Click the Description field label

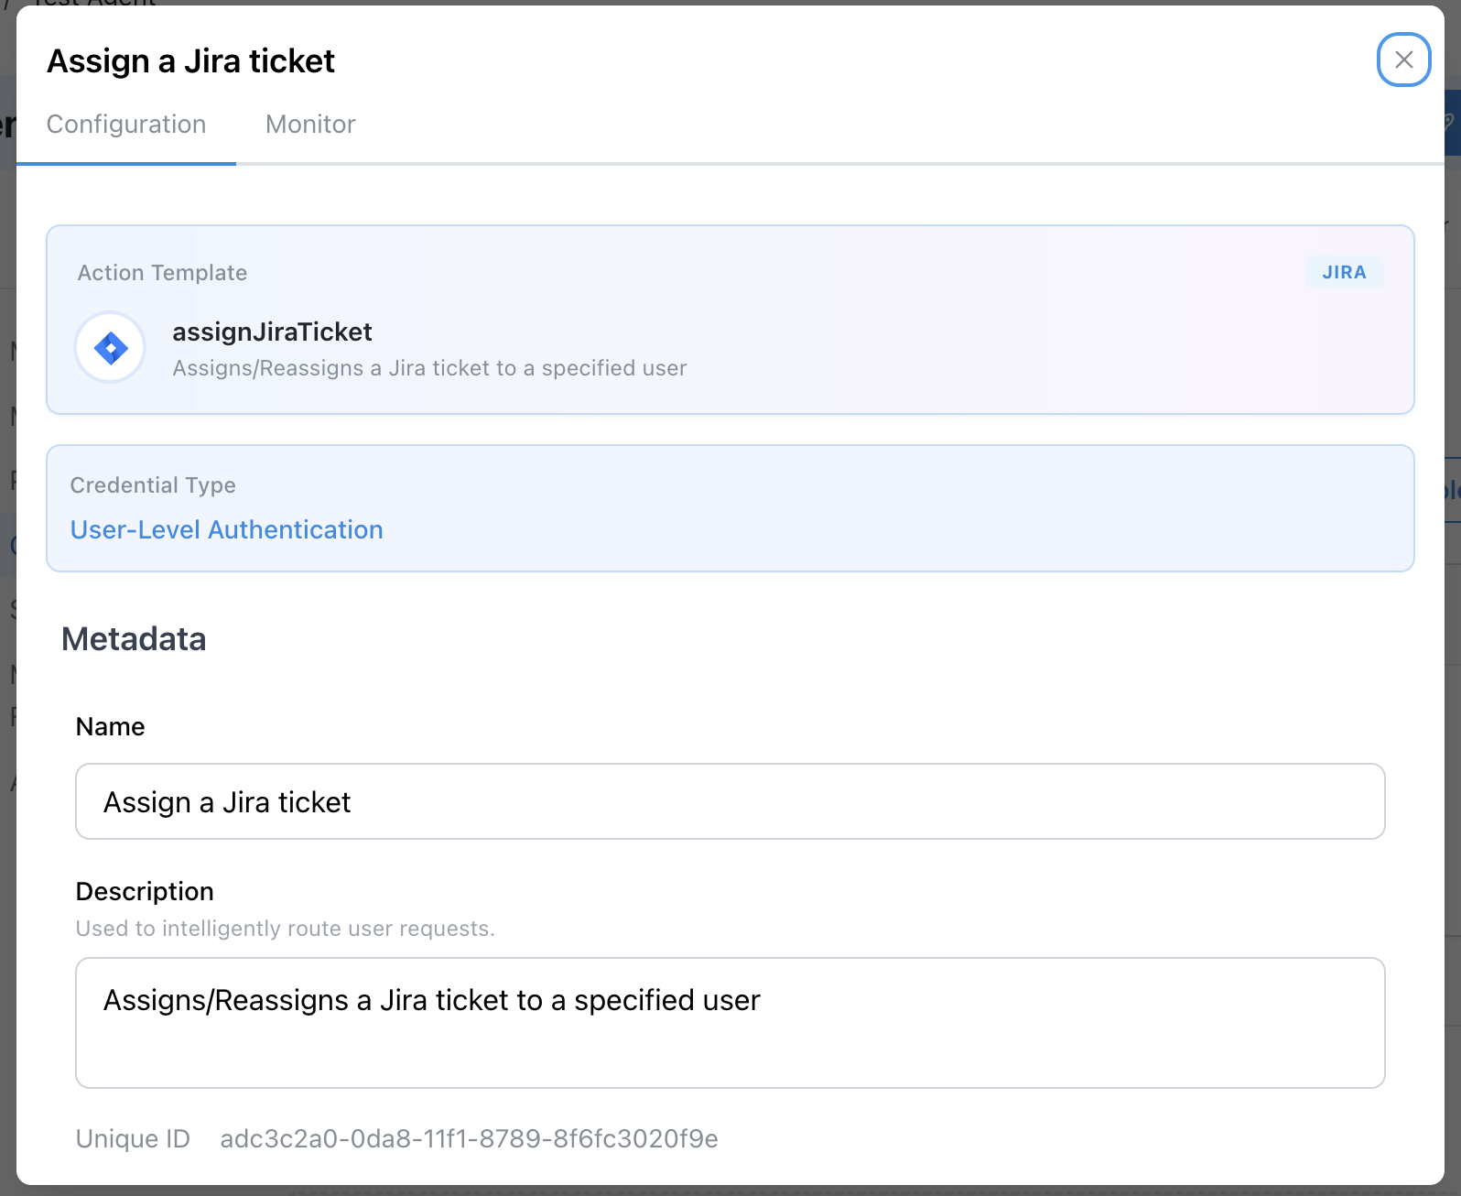145,891
